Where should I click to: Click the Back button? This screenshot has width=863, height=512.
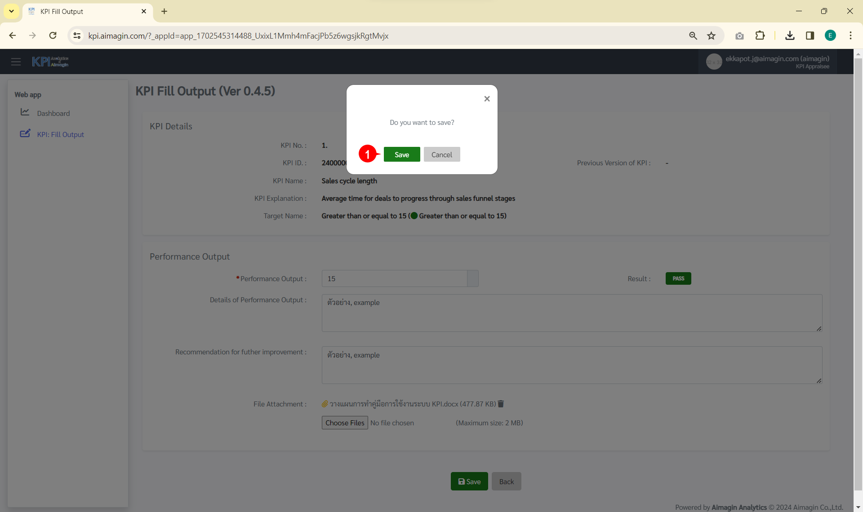(x=506, y=481)
